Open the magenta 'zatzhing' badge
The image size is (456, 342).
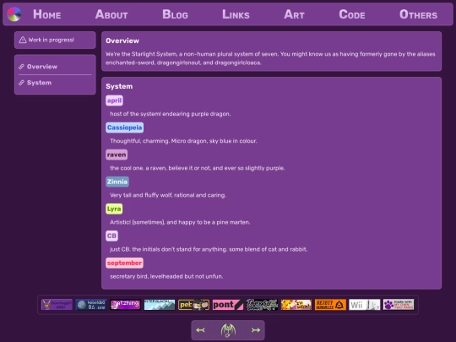pos(125,305)
